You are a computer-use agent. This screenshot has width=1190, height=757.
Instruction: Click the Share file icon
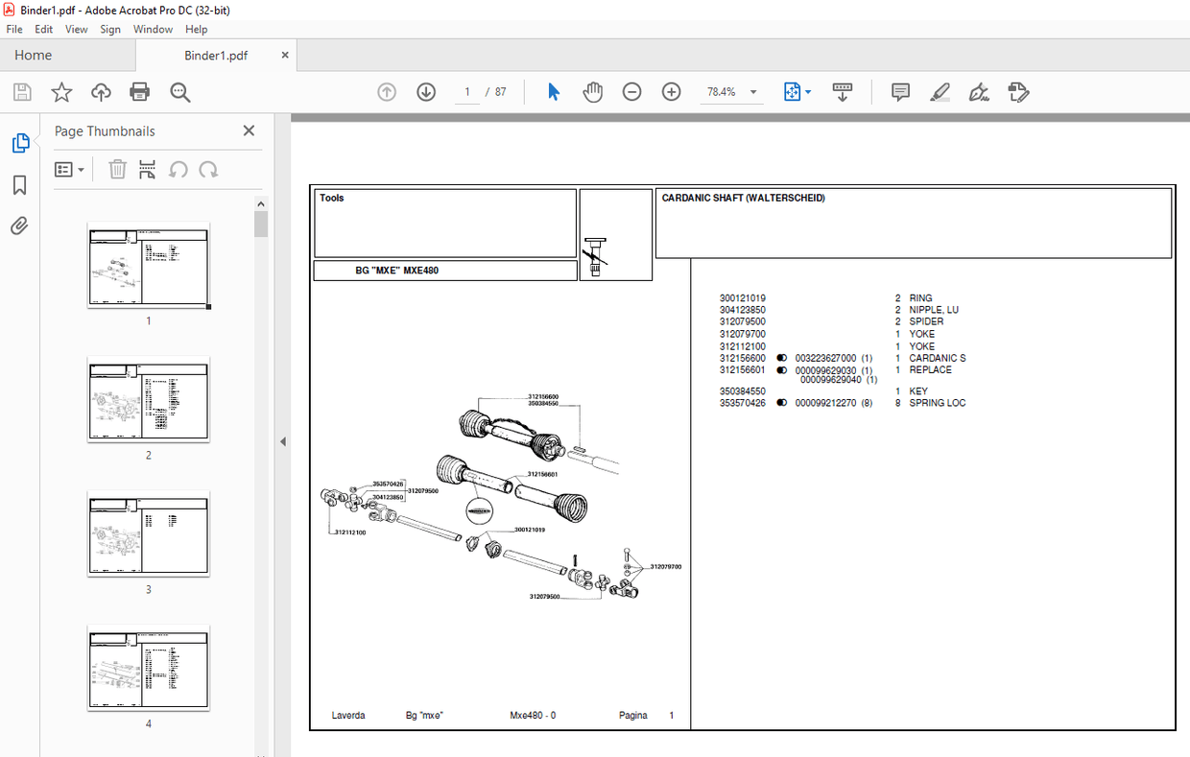pos(101,91)
